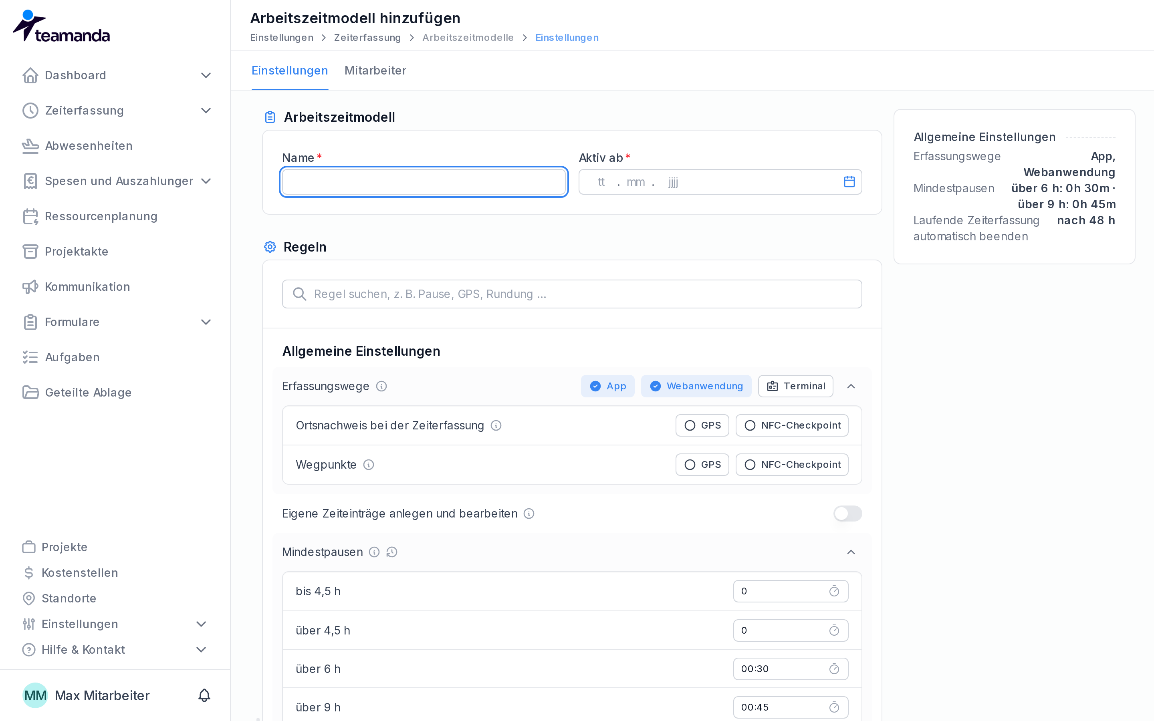Screen dimensions: 1154x721
Task: Enable the Terminal Erfassungsweg
Action: click(795, 386)
